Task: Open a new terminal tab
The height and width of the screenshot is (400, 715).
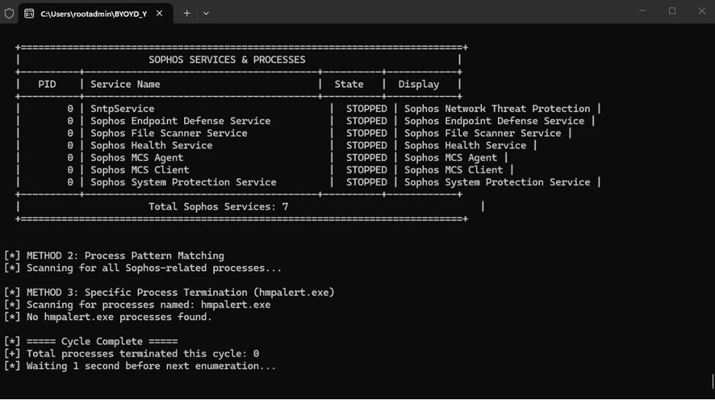Action: pos(187,13)
